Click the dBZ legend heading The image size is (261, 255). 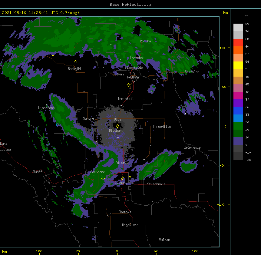click(245, 16)
